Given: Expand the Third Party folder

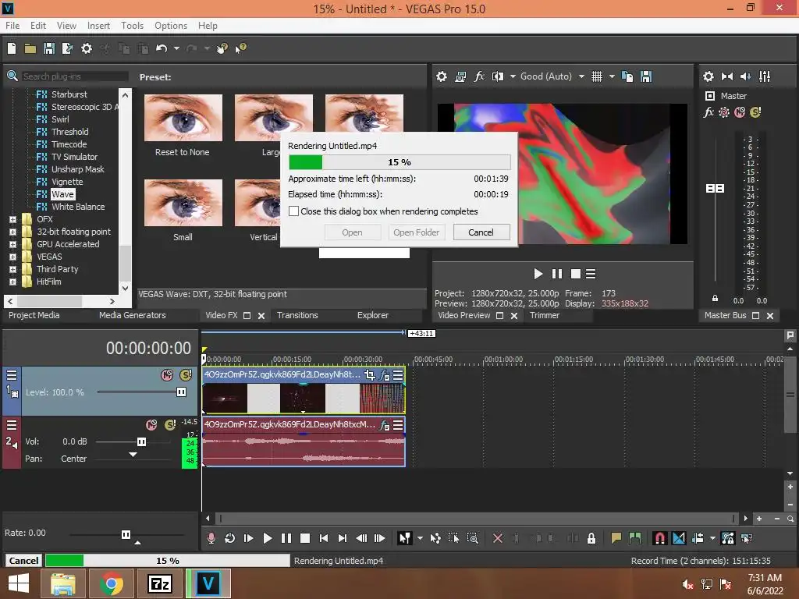Looking at the screenshot, I should click(x=12, y=269).
